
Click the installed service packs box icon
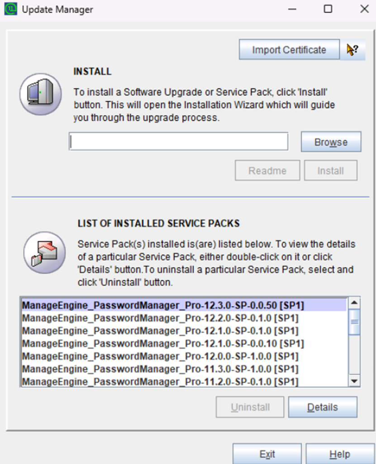[45, 253]
